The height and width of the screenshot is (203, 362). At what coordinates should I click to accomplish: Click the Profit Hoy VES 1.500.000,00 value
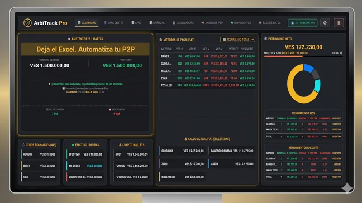click(122, 65)
